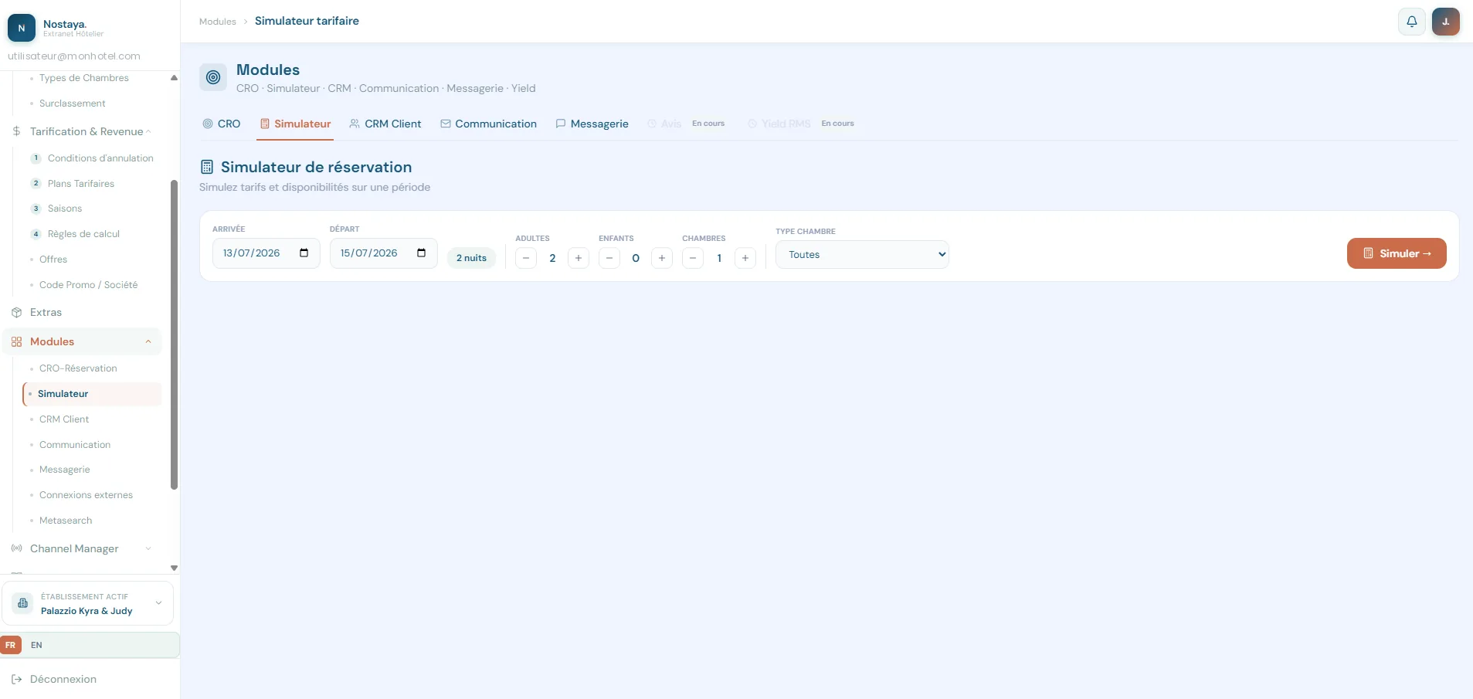Expand the Channel Manager section chevron
This screenshot has width=1473, height=699.
(148, 548)
